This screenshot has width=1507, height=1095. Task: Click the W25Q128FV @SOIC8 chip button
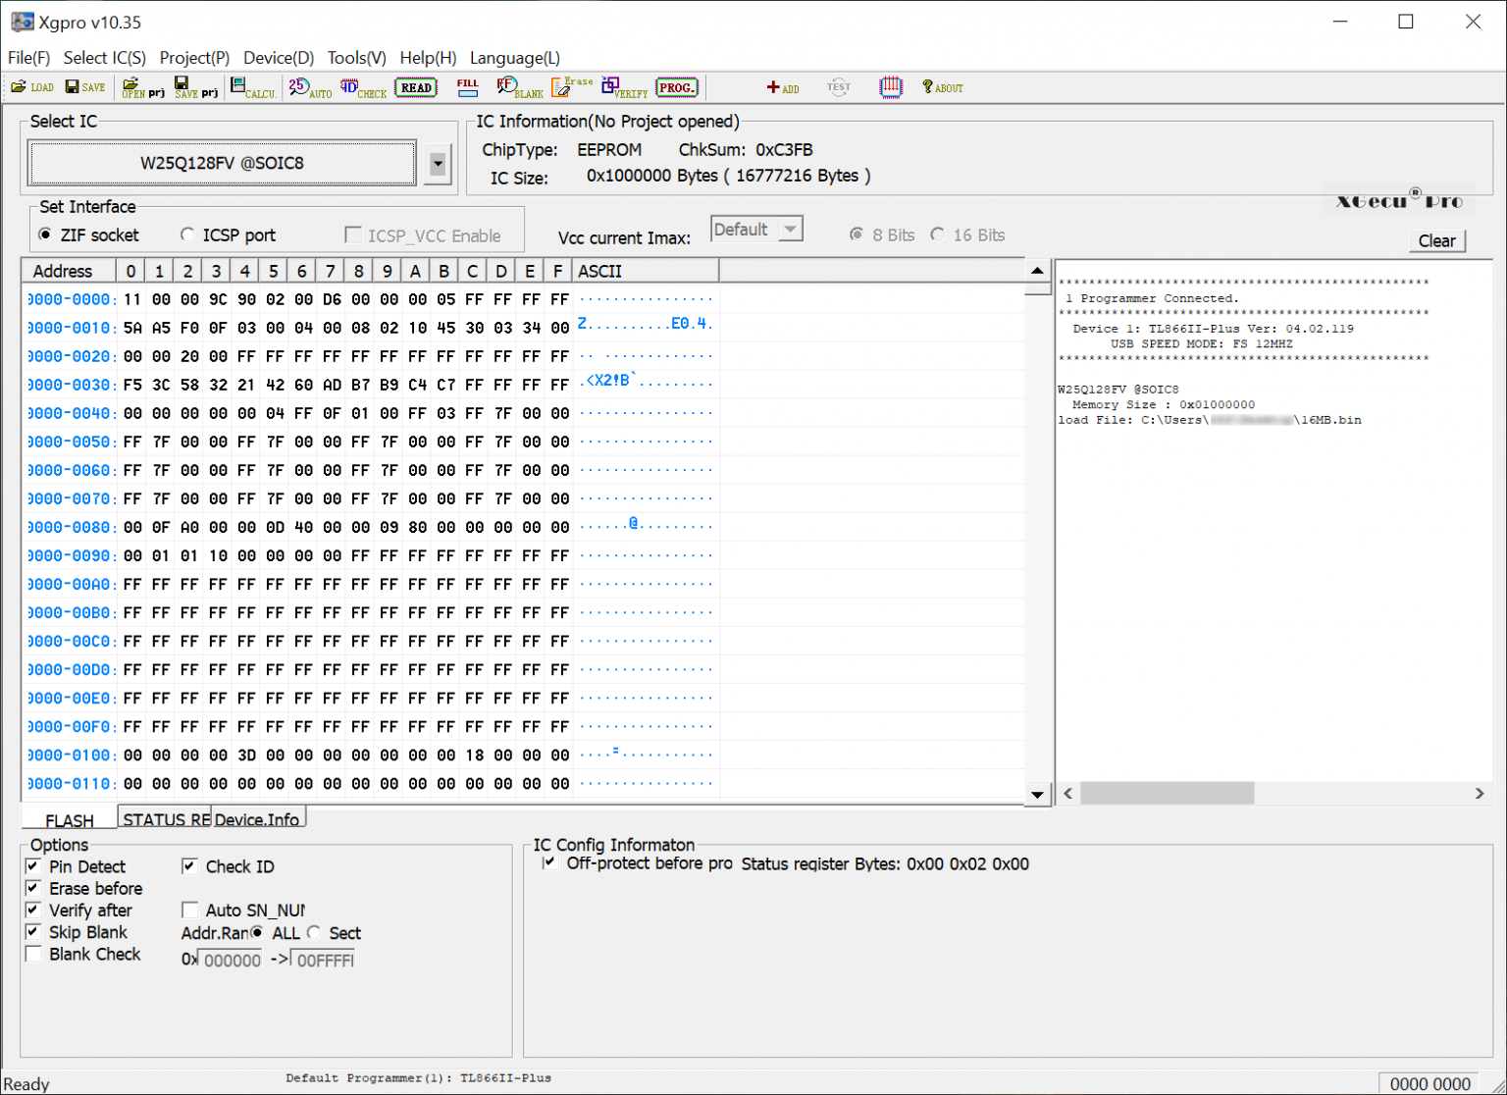coord(223,163)
